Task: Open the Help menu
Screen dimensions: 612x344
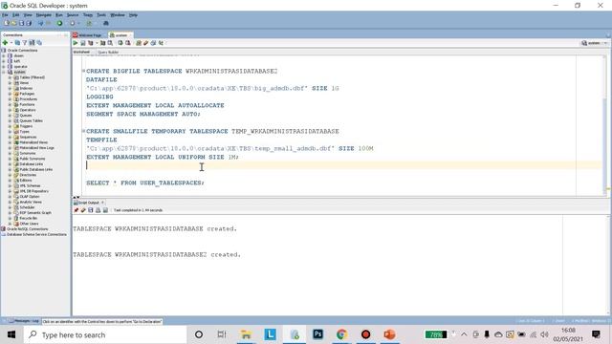Action: tap(133, 15)
